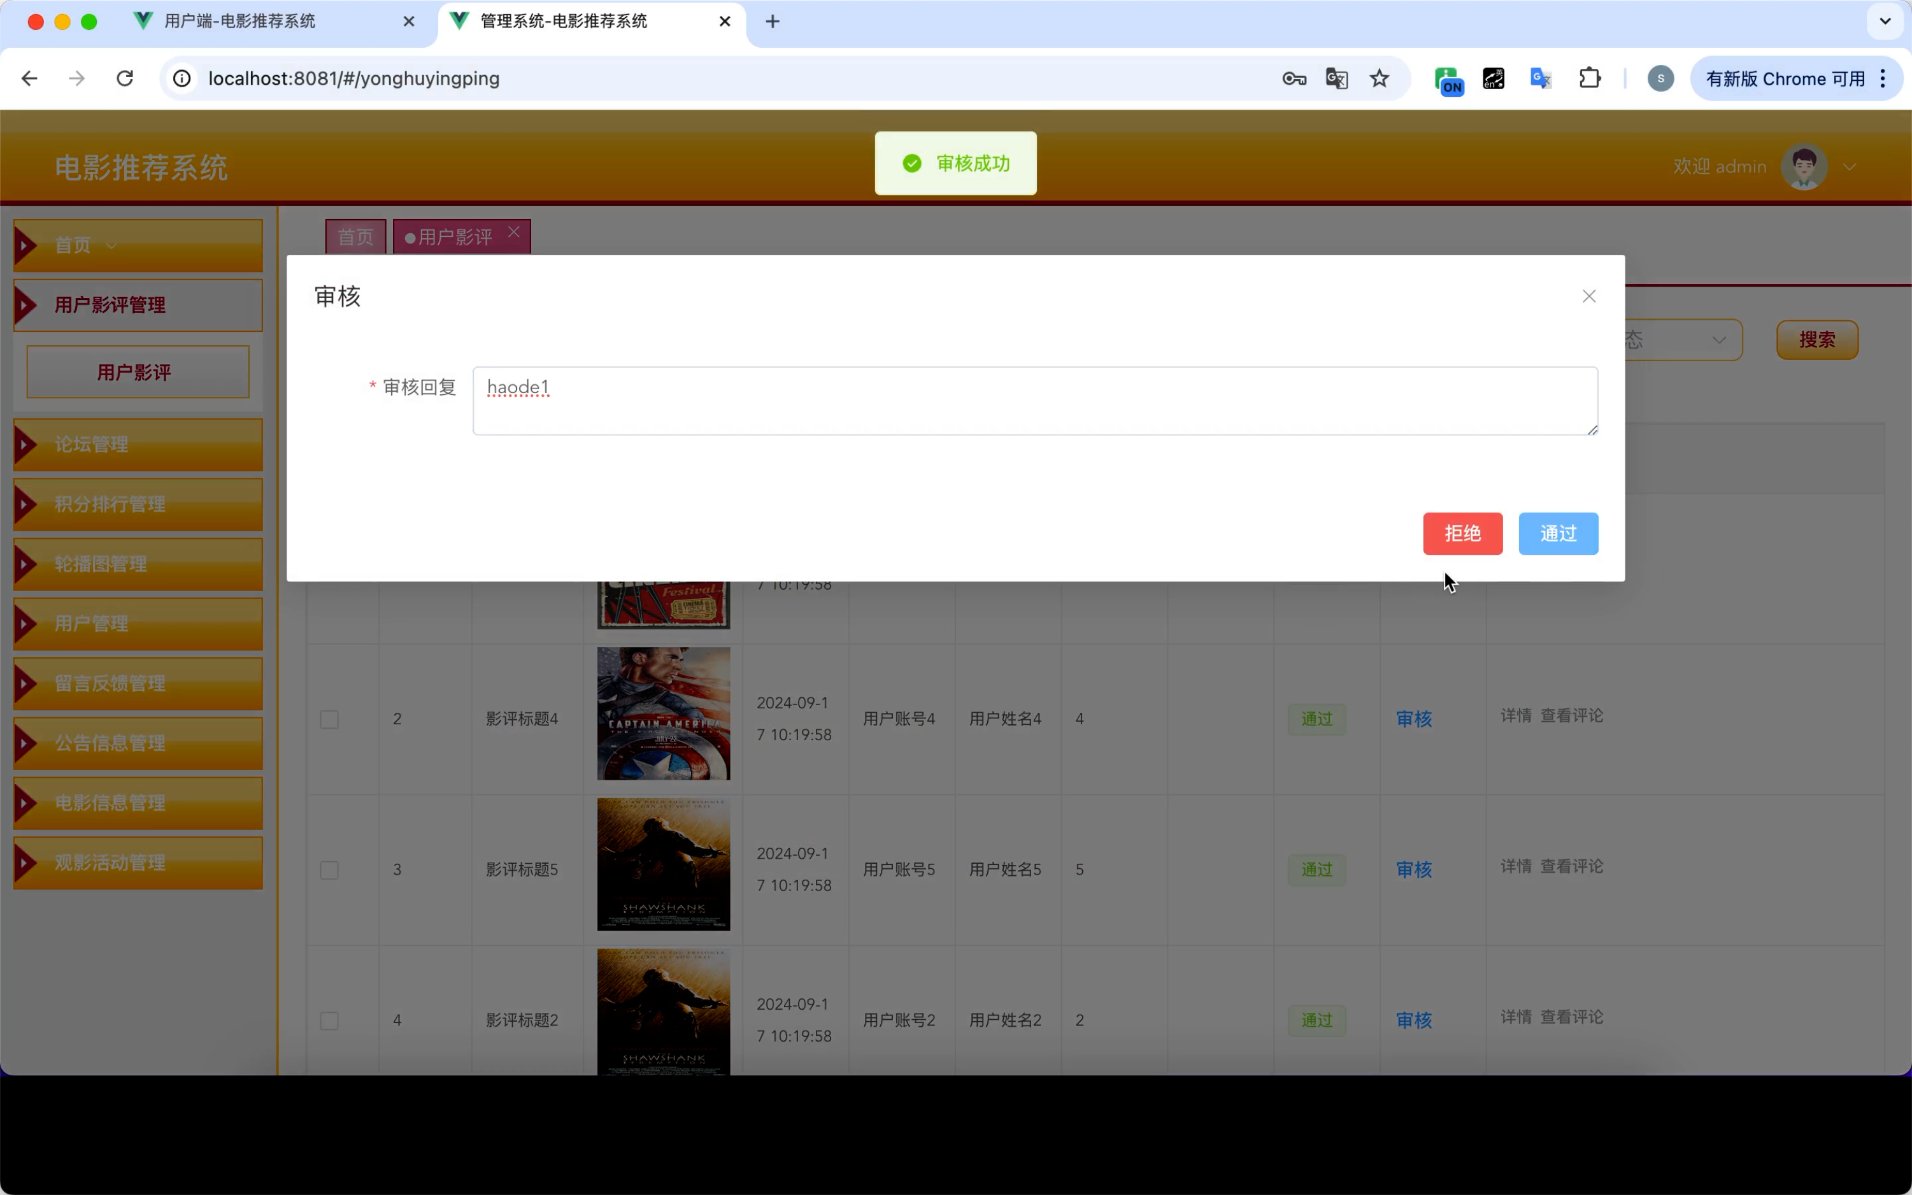The width and height of the screenshot is (1912, 1195).
Task: Click 审核 link for 影评标题2
Action: click(x=1413, y=1020)
